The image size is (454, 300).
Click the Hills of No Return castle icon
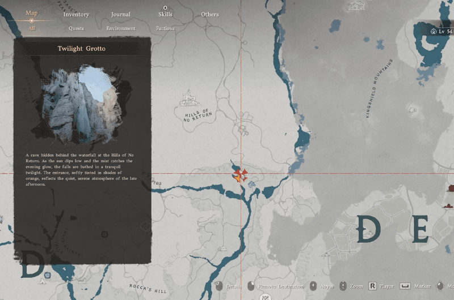[x=188, y=101]
